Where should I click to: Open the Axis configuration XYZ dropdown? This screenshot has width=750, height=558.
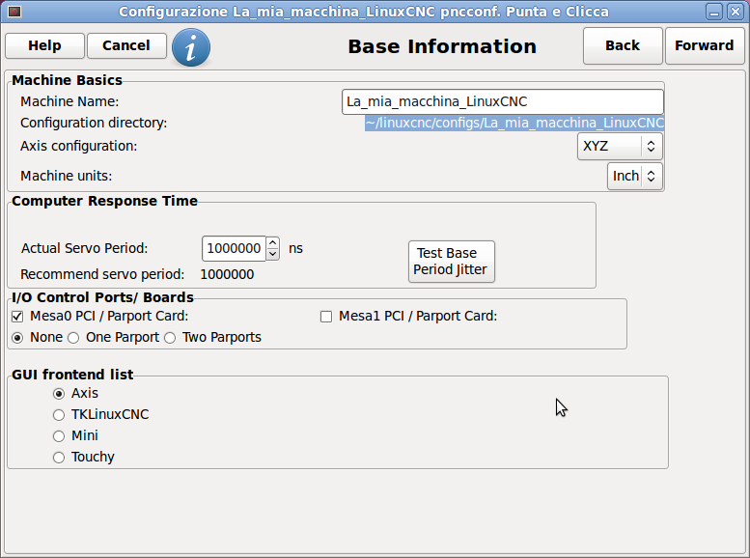(x=620, y=146)
